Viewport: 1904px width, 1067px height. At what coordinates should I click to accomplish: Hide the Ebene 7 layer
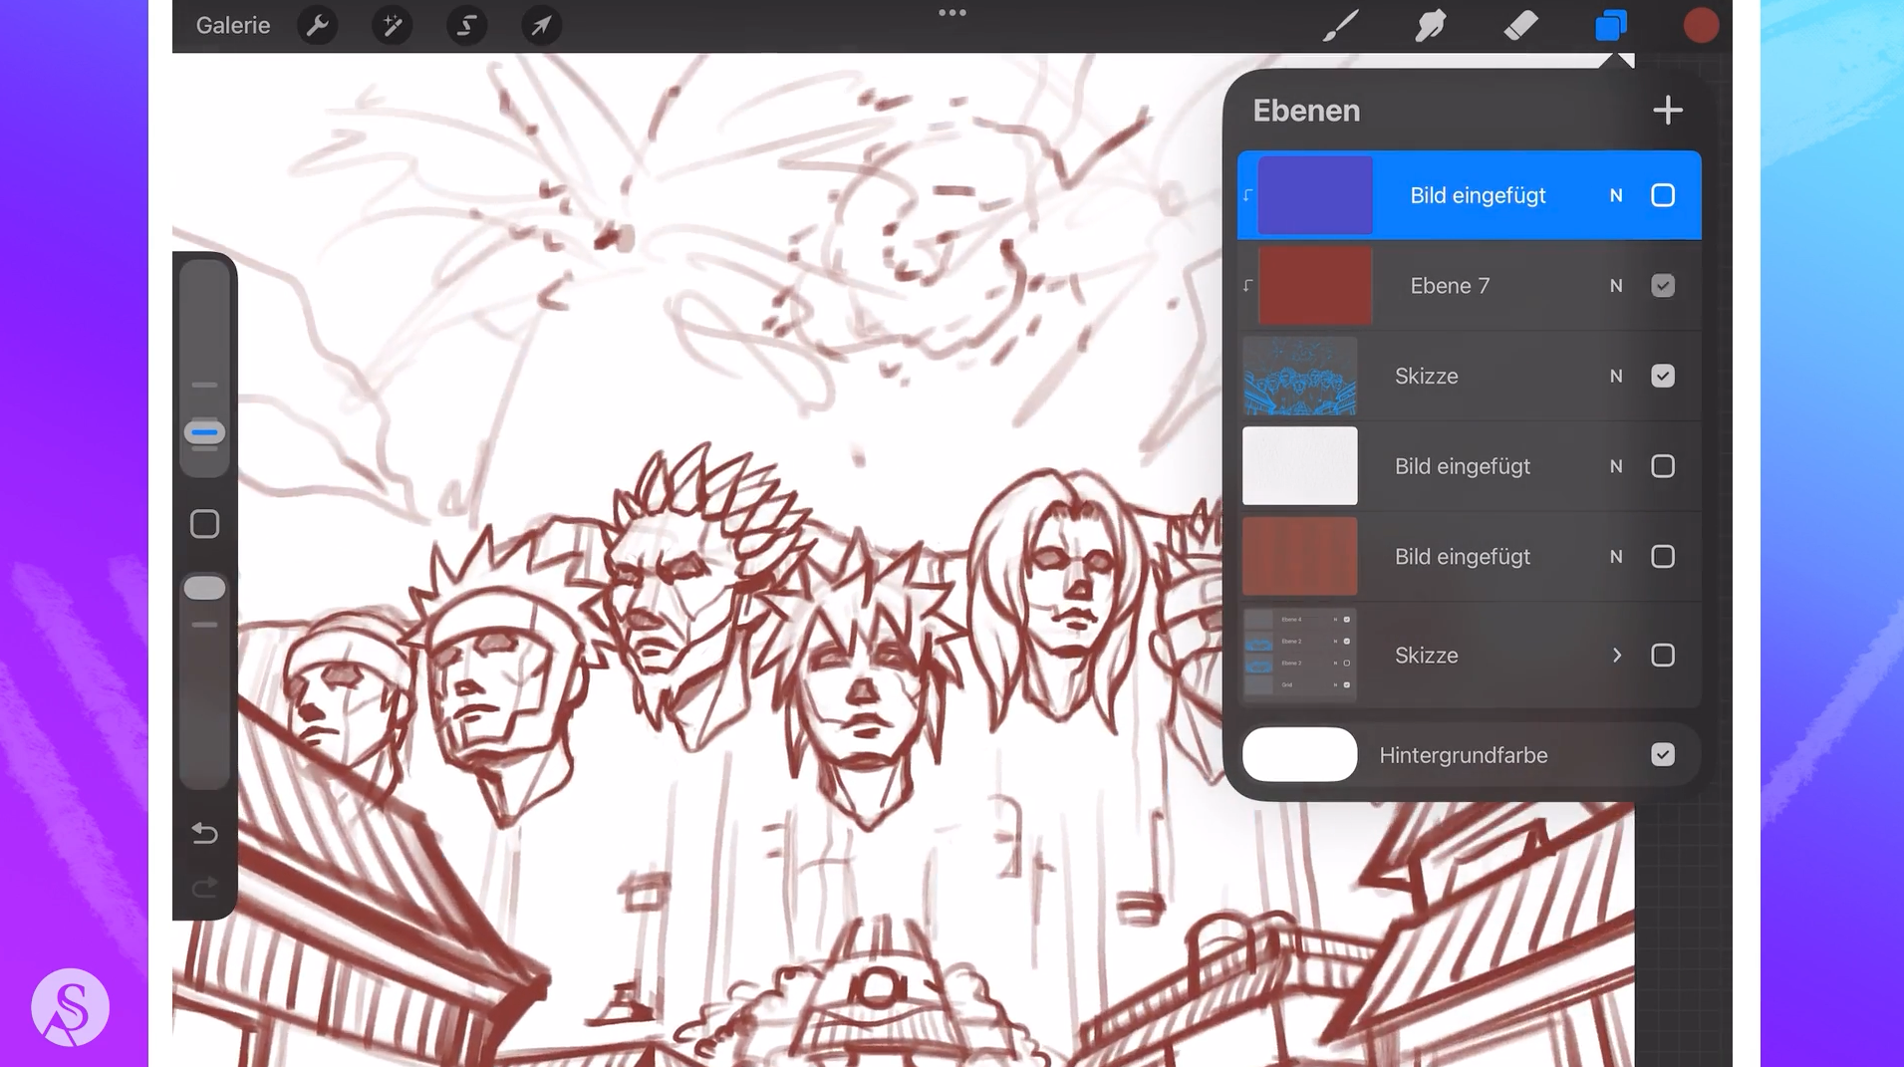1662,286
